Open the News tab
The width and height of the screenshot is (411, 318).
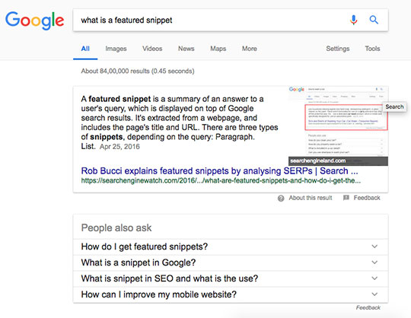(x=186, y=49)
